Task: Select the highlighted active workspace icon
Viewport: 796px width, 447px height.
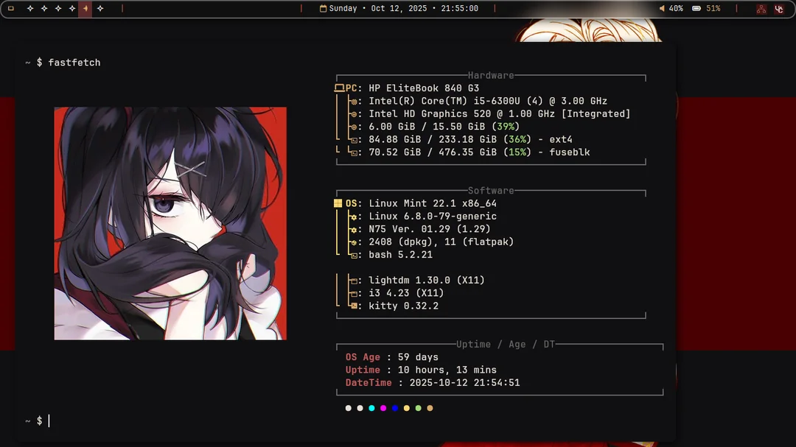Action: tap(85, 9)
